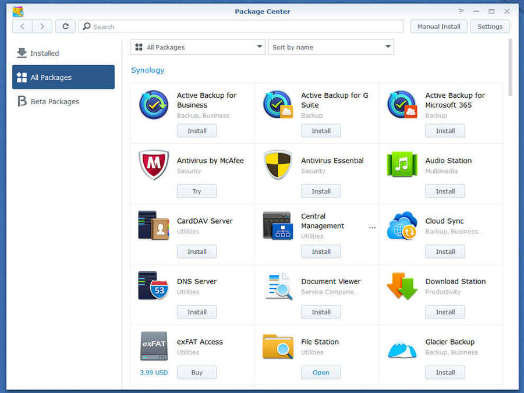Expand Central Management ellipsis for more options
524x393 pixels.
(x=372, y=227)
